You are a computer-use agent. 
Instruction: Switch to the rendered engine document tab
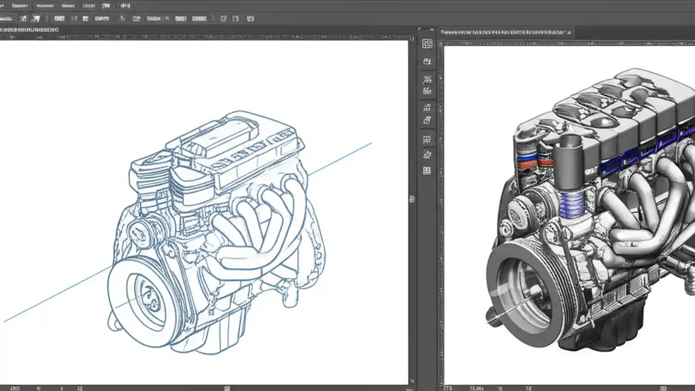coord(505,32)
